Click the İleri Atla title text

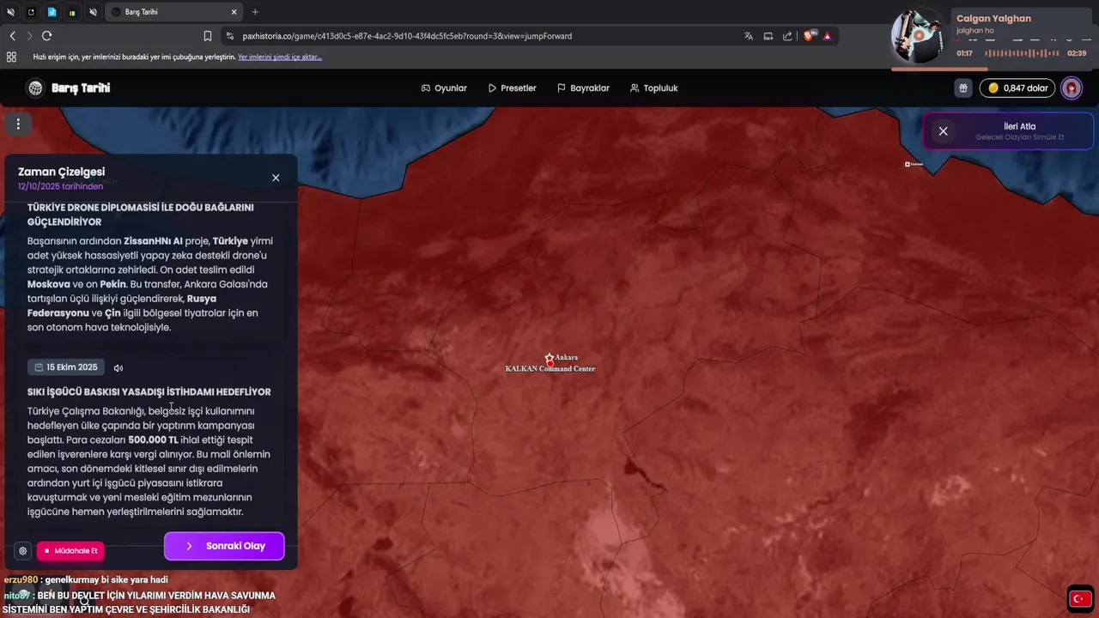point(1019,126)
